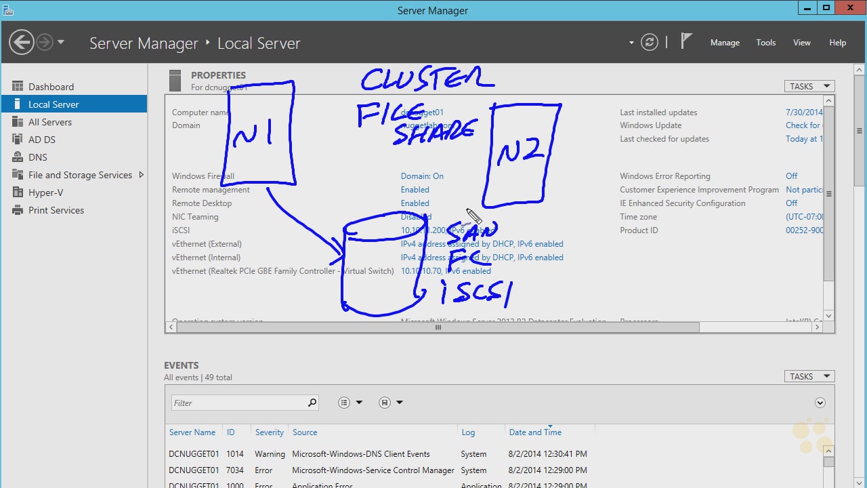
Task: Click the back navigation arrow
Action: [22, 42]
